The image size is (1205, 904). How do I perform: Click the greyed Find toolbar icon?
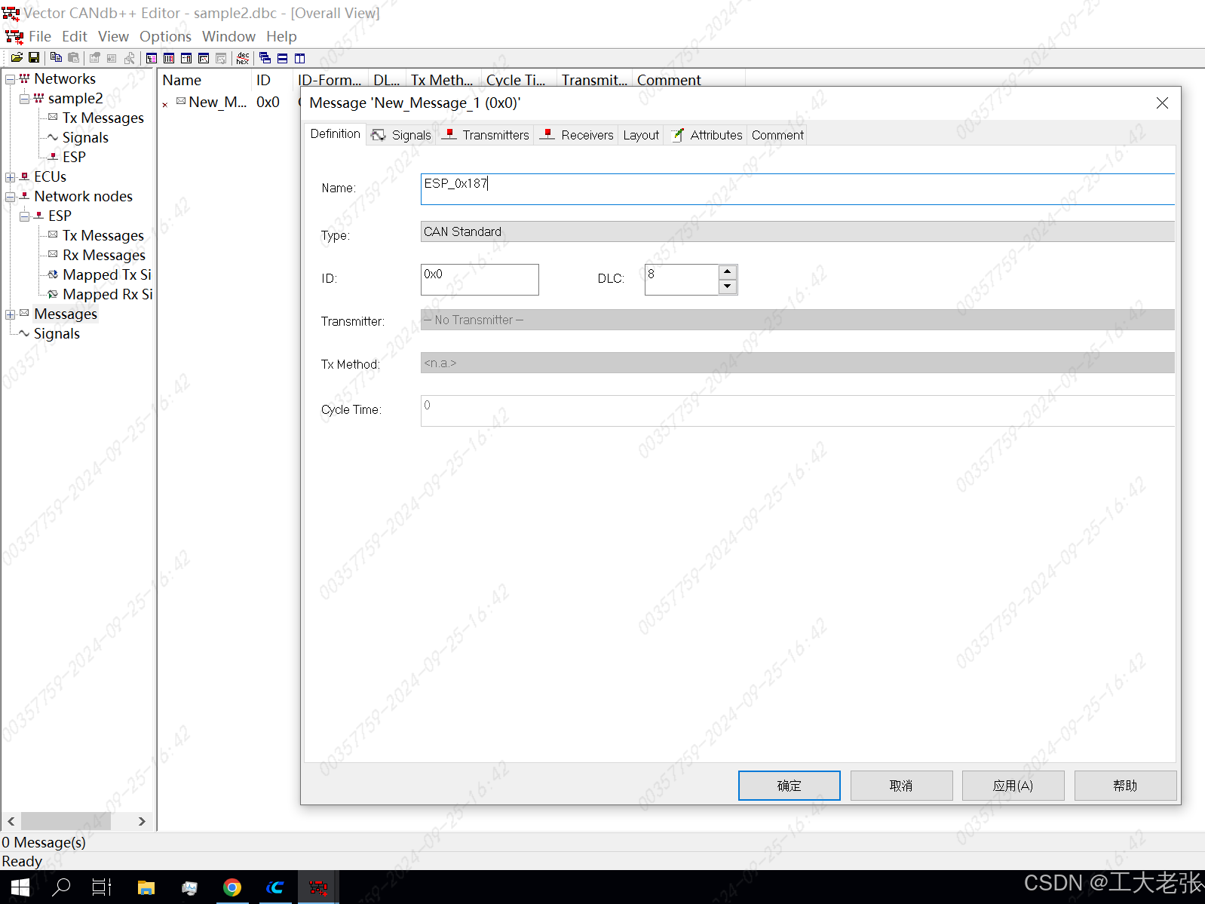click(130, 58)
